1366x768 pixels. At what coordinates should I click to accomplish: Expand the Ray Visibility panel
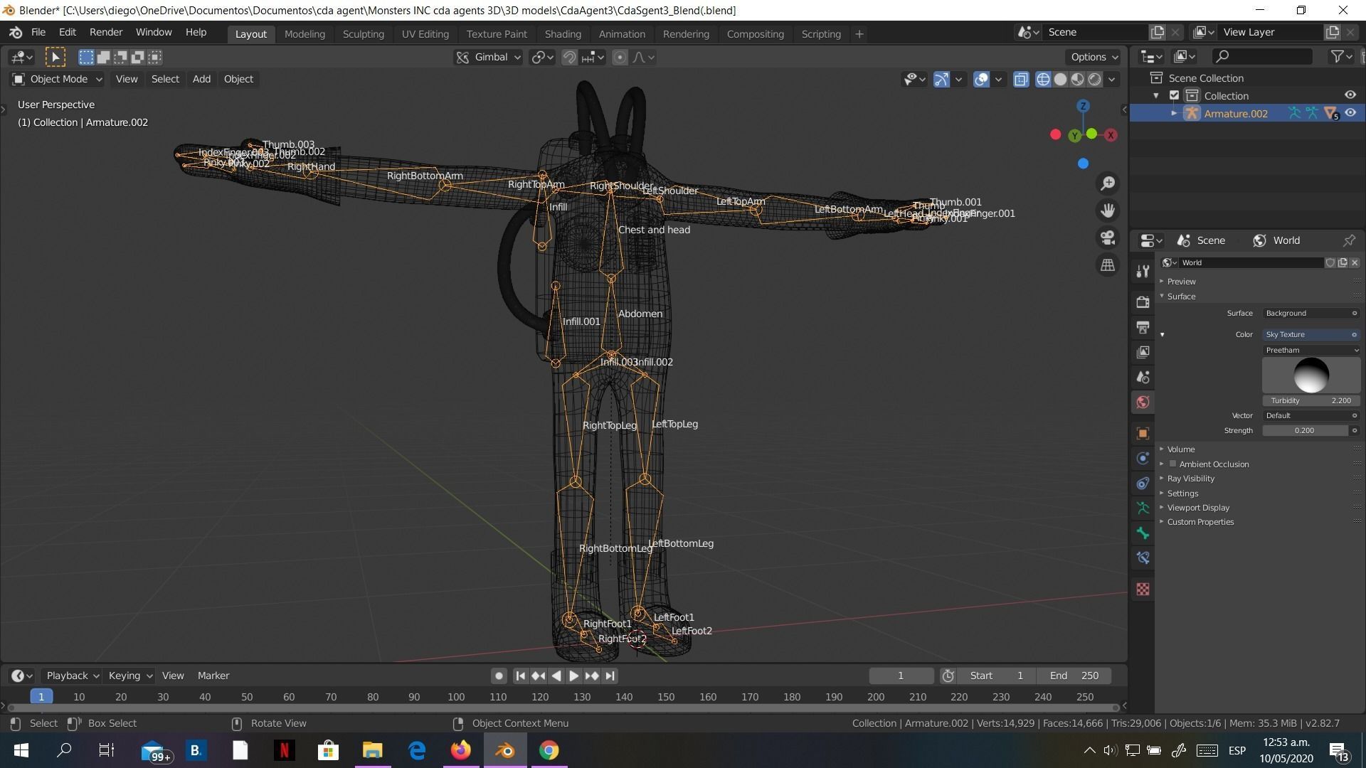[1190, 479]
